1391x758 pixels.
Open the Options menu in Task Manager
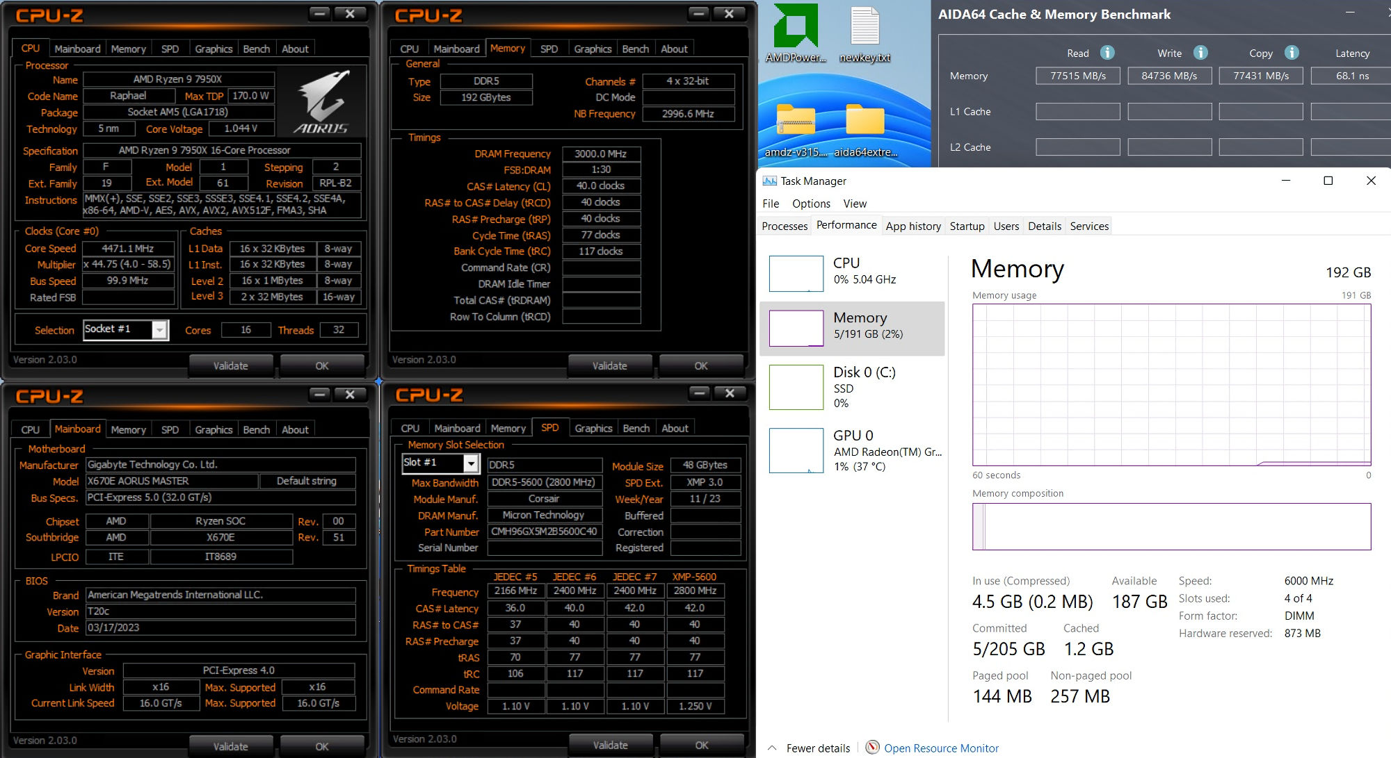[811, 204]
